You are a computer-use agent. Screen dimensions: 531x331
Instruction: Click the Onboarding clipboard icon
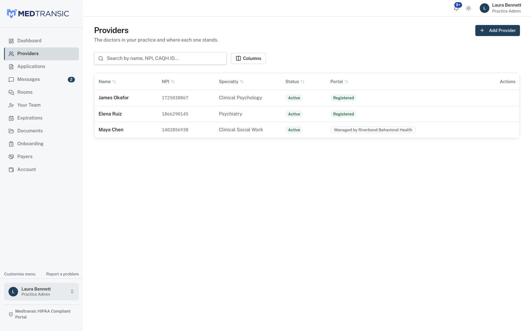click(11, 144)
